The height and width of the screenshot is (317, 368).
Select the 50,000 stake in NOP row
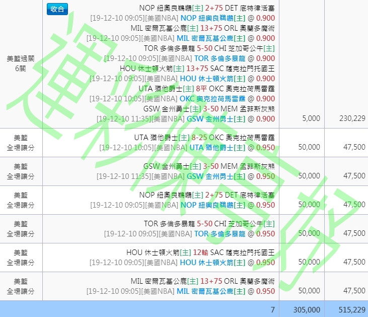click(x=309, y=205)
